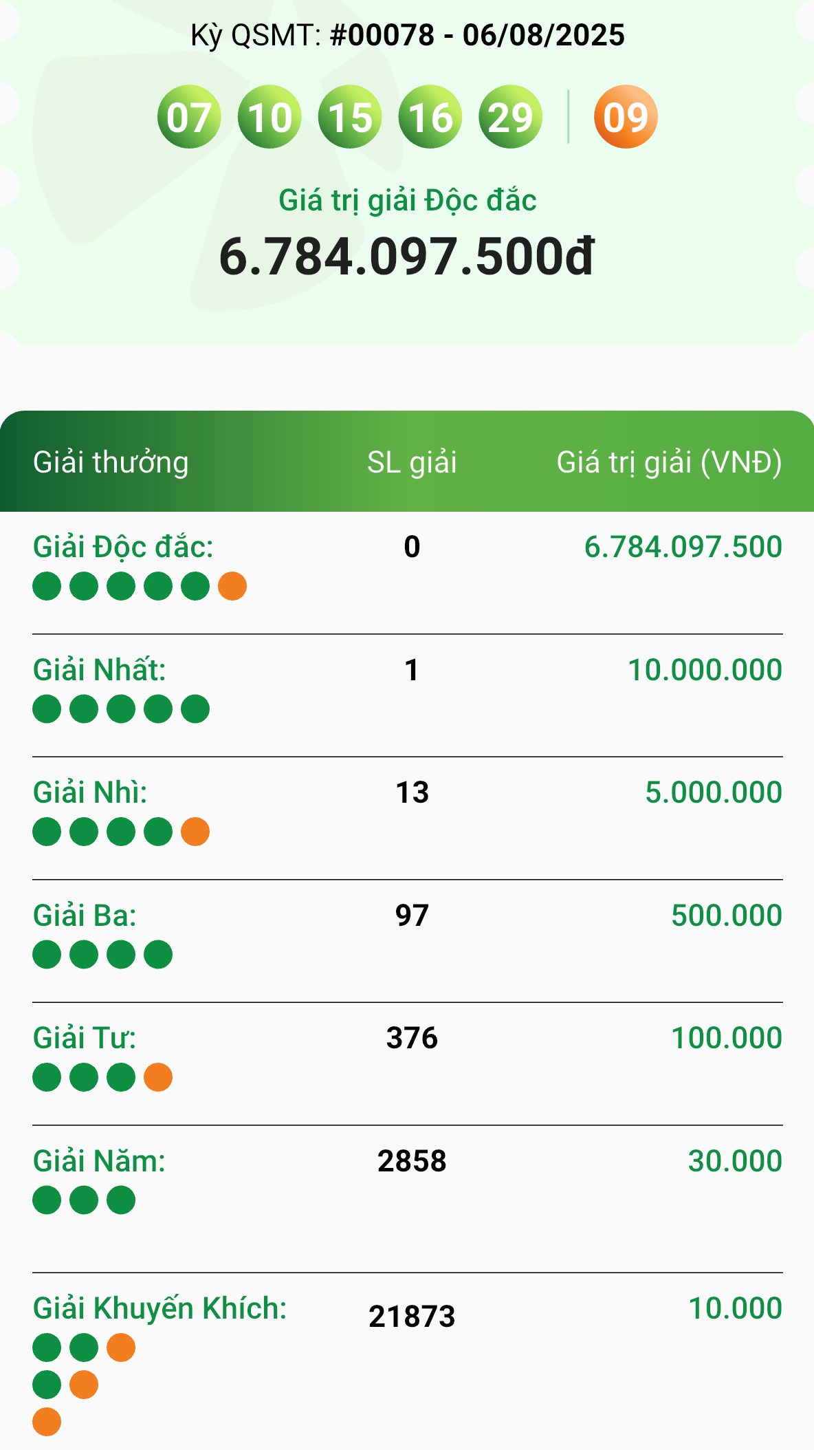Click the Kỳ QSMT #00078 draw title
The image size is (814, 1450).
(x=408, y=35)
